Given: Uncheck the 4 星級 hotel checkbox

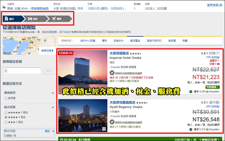Looking at the screenshot, I should tap(6, 117).
